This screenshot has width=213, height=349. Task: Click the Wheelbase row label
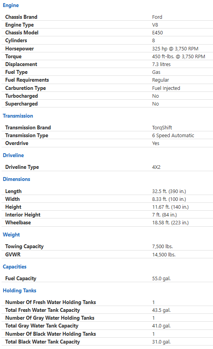click(18, 223)
